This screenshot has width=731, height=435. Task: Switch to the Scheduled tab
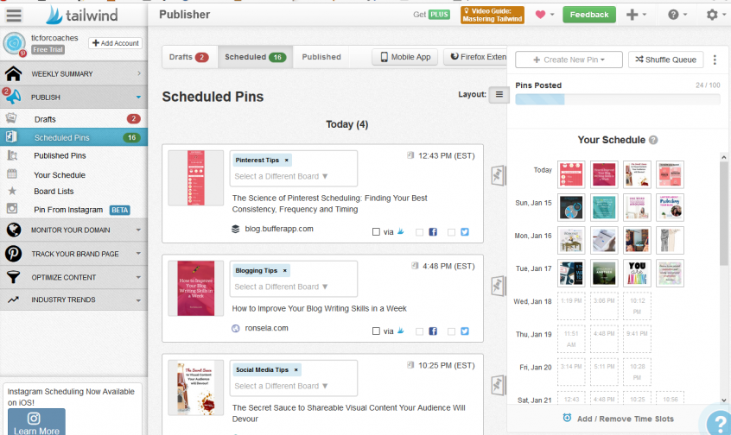tap(255, 57)
